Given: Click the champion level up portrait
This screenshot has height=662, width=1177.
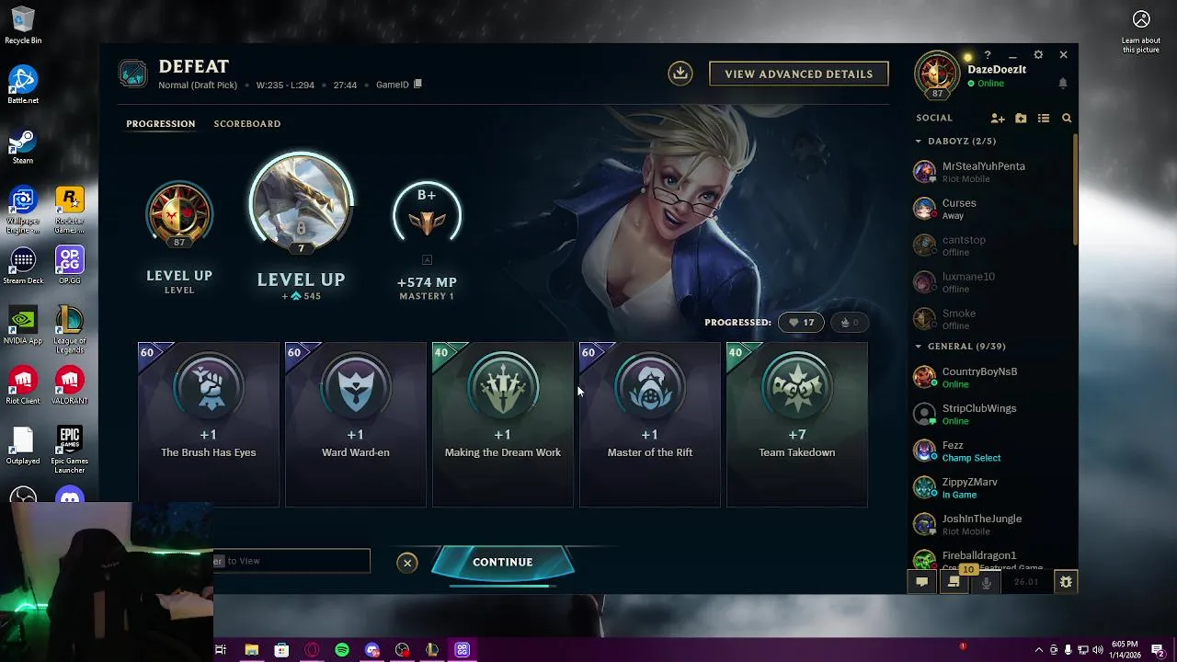Looking at the screenshot, I should pos(301,204).
